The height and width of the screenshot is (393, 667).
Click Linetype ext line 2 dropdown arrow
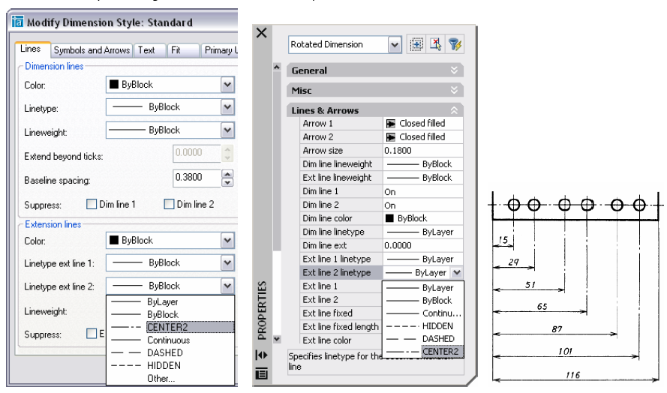(227, 286)
